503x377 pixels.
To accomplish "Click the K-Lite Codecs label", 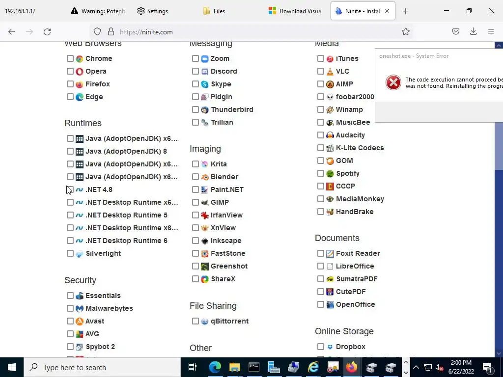I will click(x=360, y=148).
